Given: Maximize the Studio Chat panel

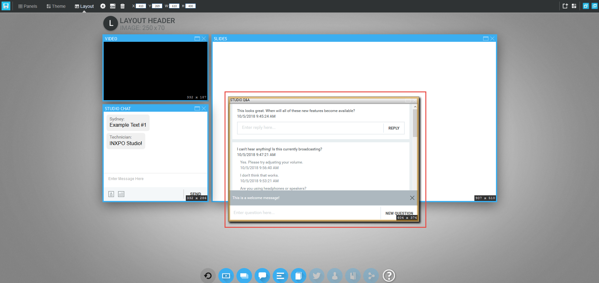Looking at the screenshot, I should tap(197, 108).
